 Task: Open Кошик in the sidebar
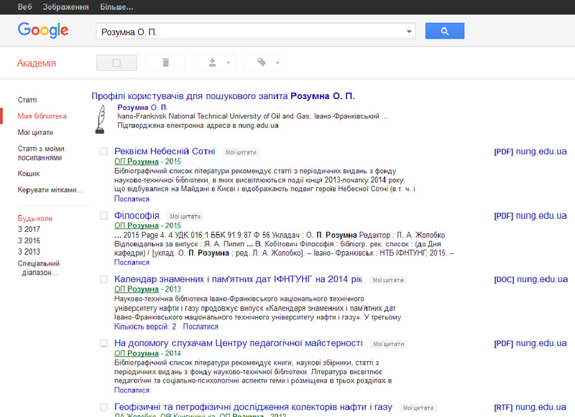[x=29, y=174]
